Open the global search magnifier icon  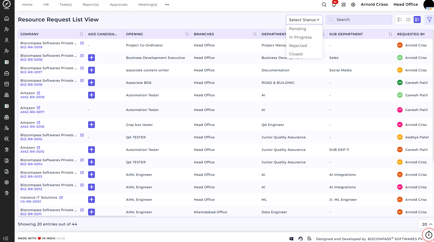[x=324, y=5]
